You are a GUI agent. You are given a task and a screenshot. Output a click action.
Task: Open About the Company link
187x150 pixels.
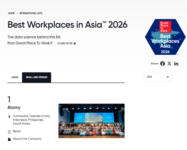click(x=27, y=139)
